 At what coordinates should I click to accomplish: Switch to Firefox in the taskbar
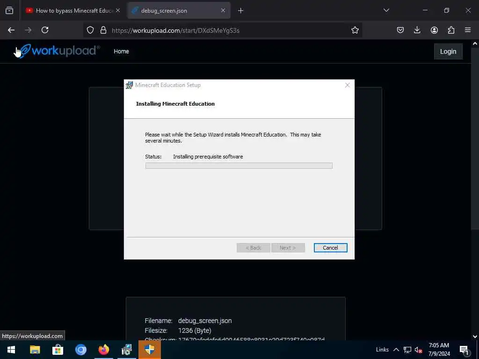pos(103,350)
